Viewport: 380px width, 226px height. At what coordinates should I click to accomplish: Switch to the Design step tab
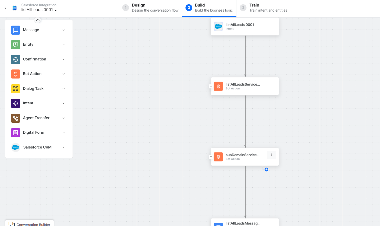[150, 8]
